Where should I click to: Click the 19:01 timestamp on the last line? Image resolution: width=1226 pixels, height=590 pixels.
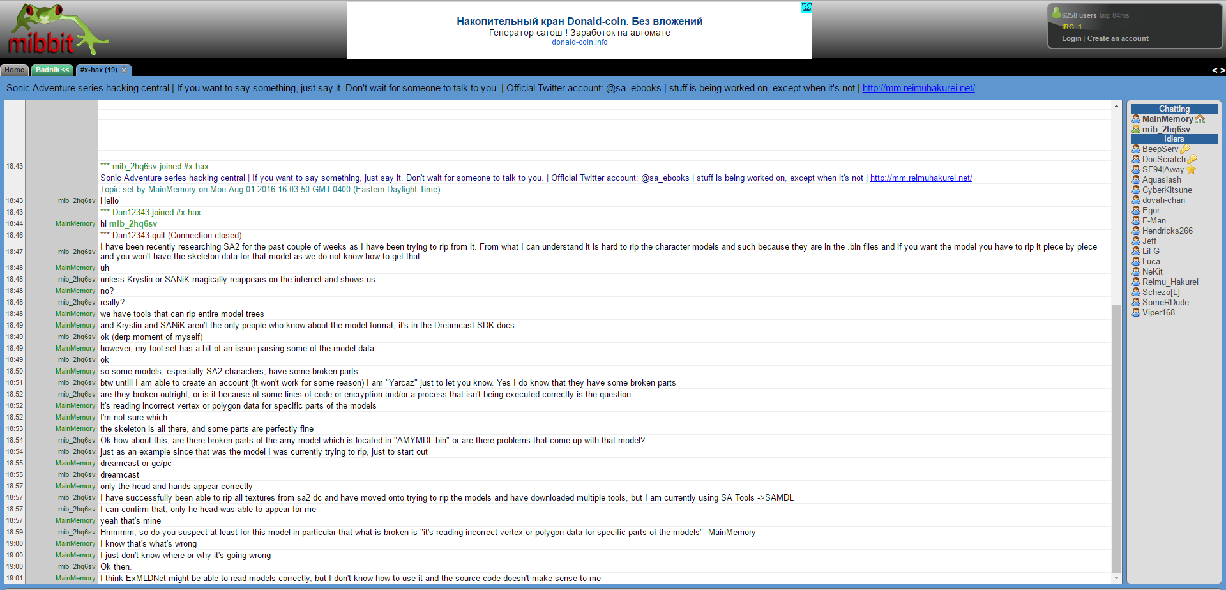point(14,579)
